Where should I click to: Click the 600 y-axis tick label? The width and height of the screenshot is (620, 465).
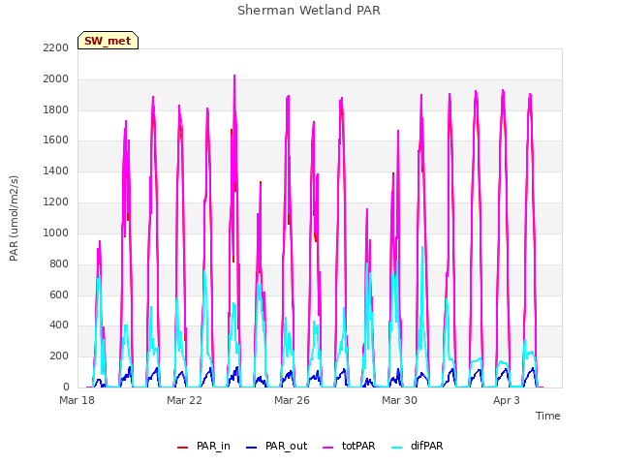pos(59,294)
